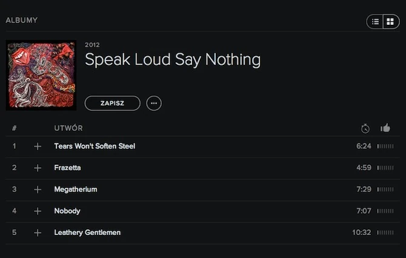The image size is (406, 258).
Task: Add Tears Won't Soften Steel with plus icon
Action: (x=38, y=147)
